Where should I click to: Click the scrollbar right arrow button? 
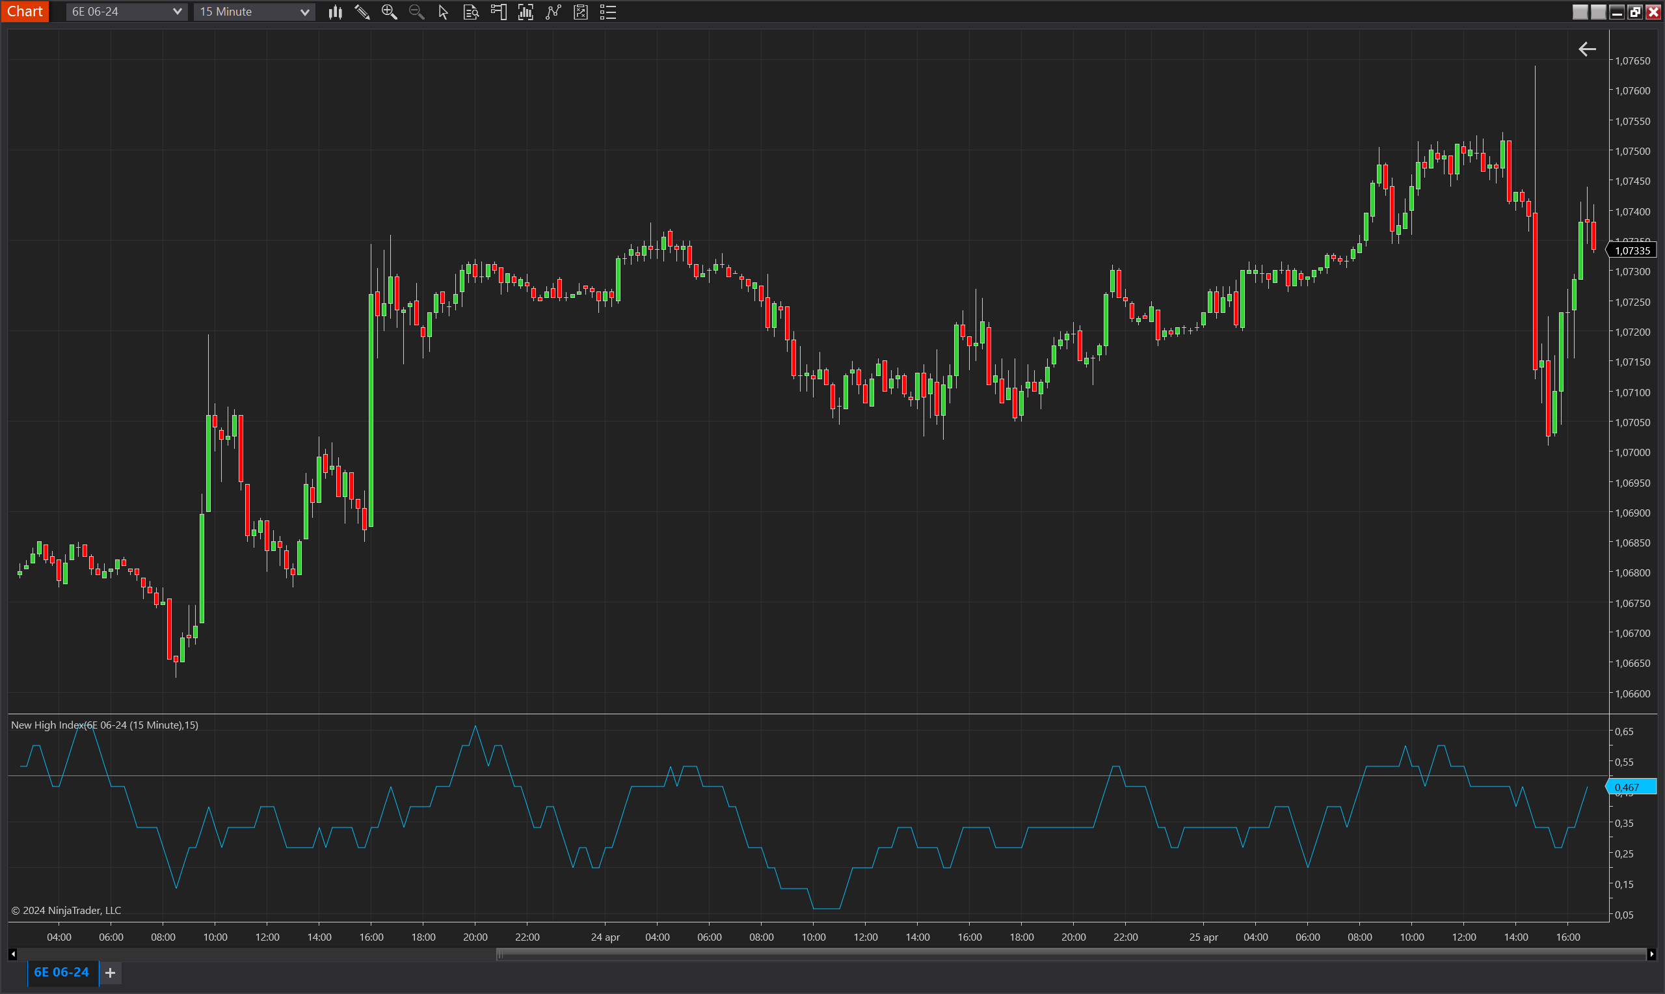coord(1651,954)
